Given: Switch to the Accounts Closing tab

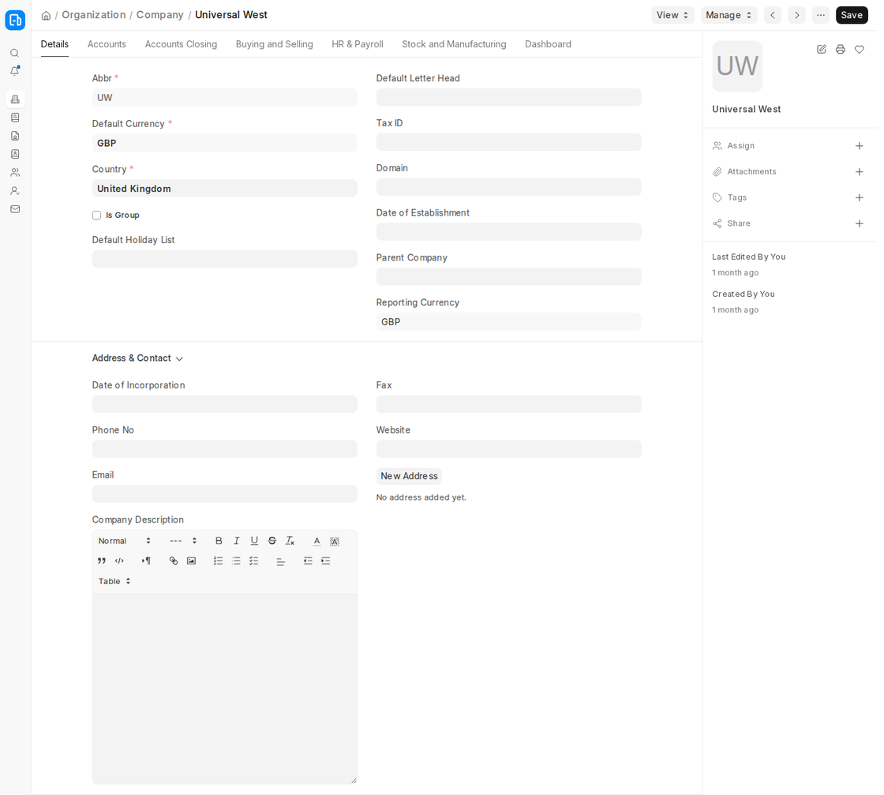Looking at the screenshot, I should tap(181, 44).
